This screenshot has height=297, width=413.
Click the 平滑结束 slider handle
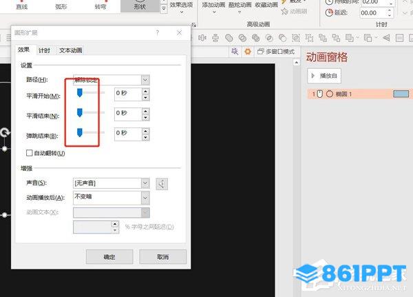coord(80,112)
